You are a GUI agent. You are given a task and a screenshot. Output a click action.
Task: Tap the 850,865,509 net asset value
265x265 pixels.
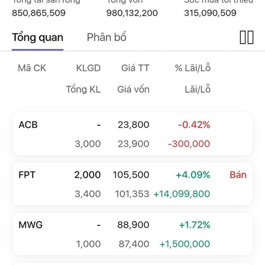pyautogui.click(x=38, y=13)
